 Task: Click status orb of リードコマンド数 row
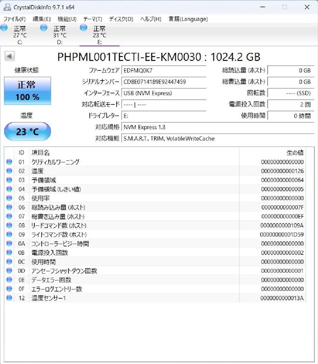pos(9,225)
